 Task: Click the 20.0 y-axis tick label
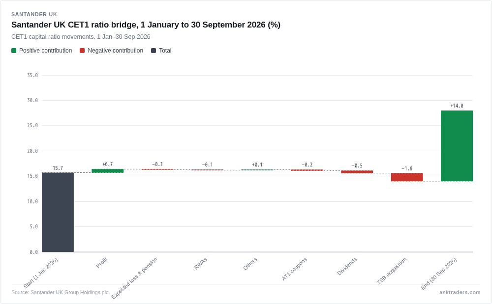32,151
